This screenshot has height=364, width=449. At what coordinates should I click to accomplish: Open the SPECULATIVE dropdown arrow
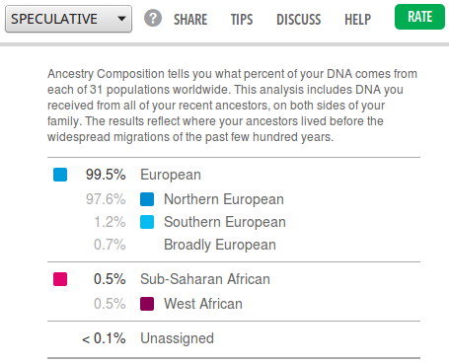[121, 19]
